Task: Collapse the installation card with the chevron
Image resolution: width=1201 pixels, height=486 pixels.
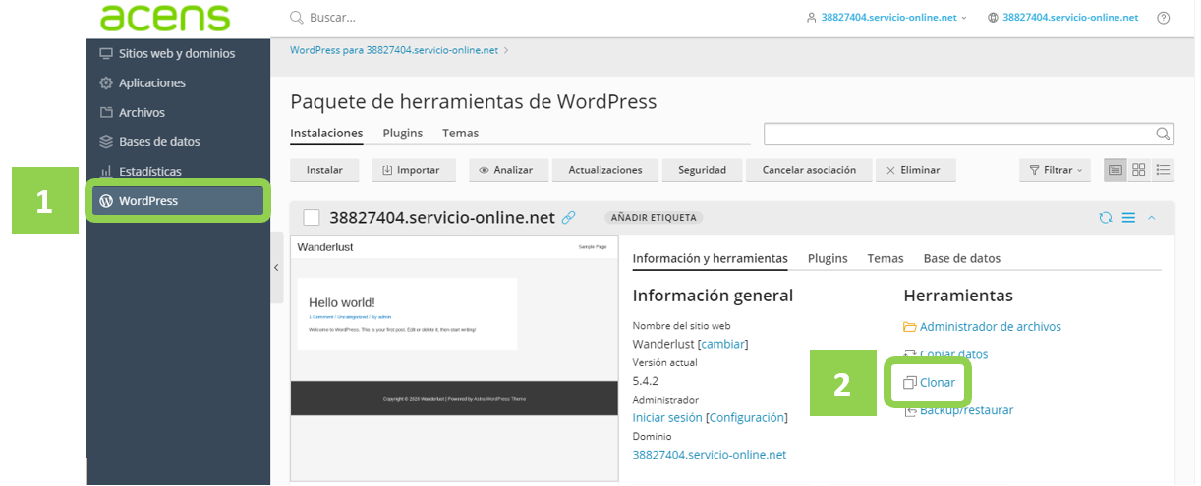Action: coord(1152,218)
